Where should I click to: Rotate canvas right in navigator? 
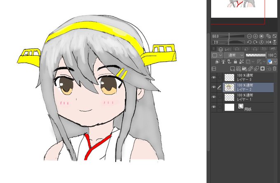[x=255, y=42]
